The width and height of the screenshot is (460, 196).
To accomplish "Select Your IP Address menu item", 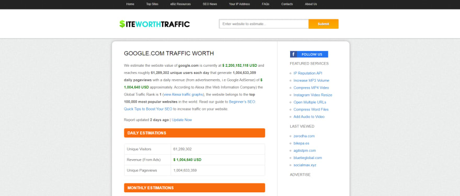I will [x=239, y=4].
